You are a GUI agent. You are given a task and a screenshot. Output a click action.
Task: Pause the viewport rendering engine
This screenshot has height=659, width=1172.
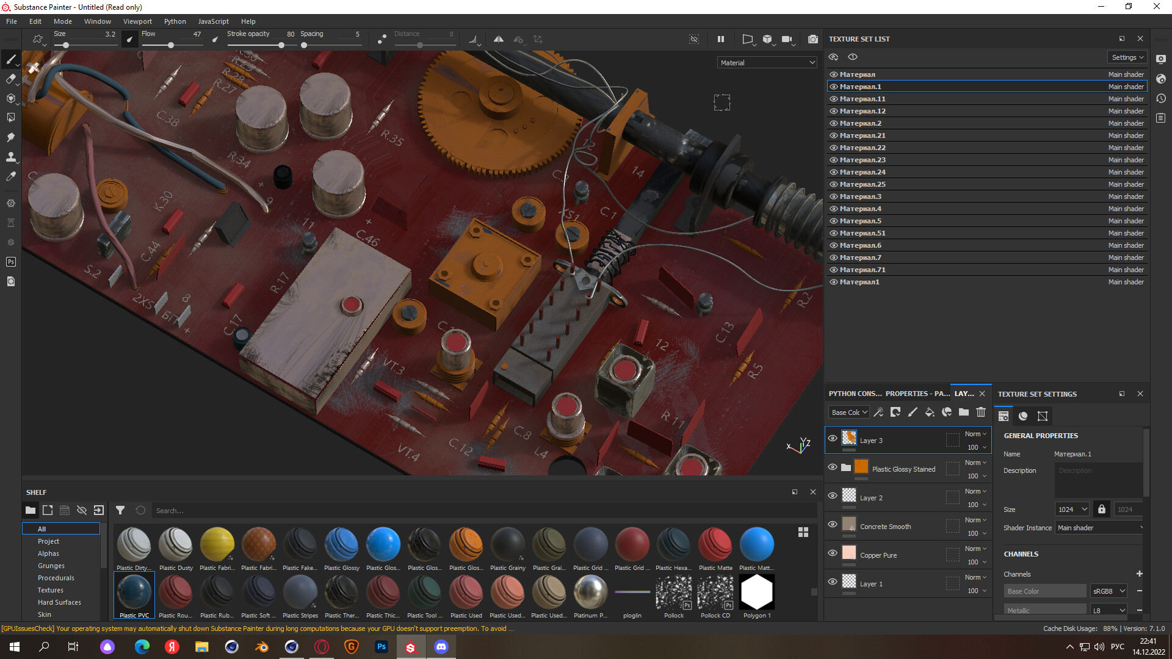click(721, 39)
